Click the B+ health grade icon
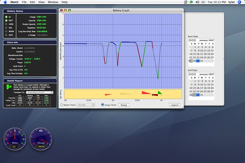 9,87
